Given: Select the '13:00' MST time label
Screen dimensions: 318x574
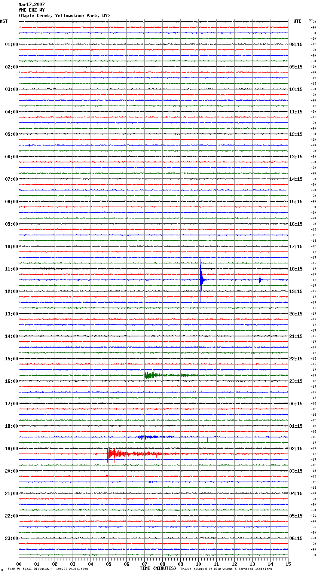Looking at the screenshot, I should [x=11, y=314].
